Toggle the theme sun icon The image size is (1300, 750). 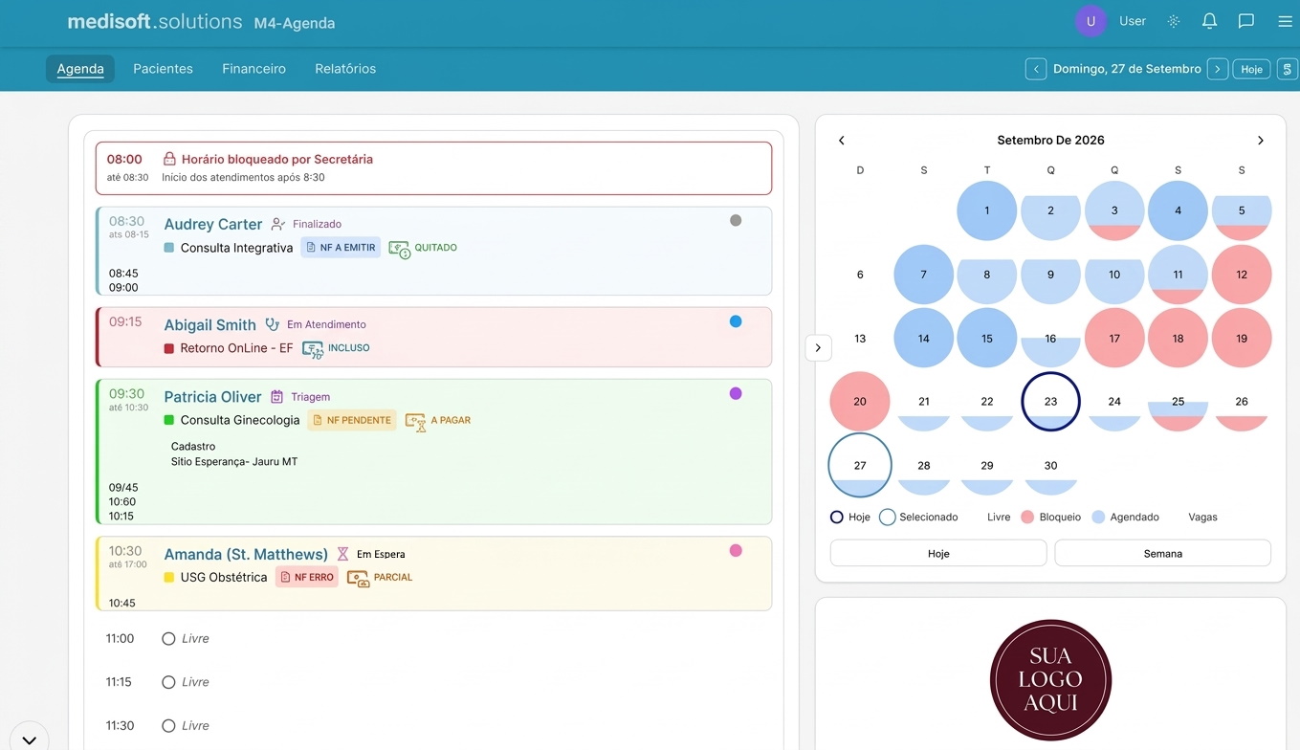coord(1174,21)
